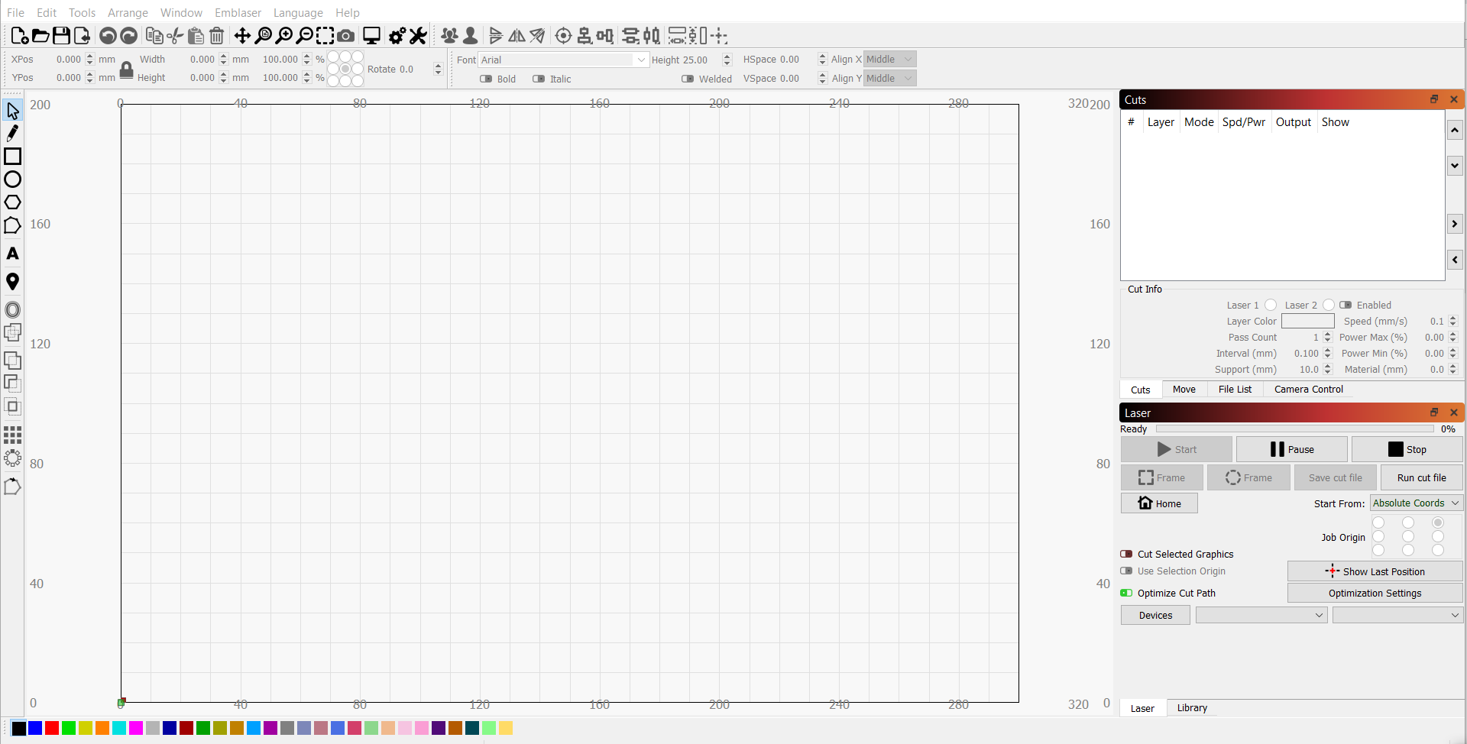This screenshot has width=1467, height=744.
Task: Move layer down in Cuts panel
Action: coord(1455,165)
